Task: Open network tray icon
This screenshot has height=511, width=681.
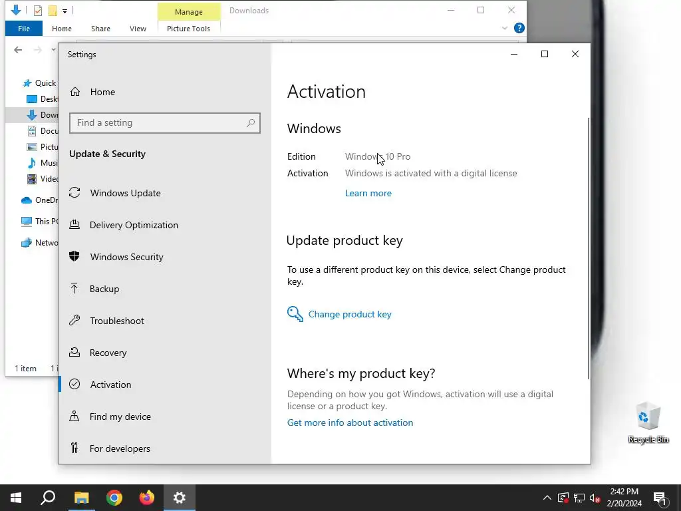Action: pos(579,498)
